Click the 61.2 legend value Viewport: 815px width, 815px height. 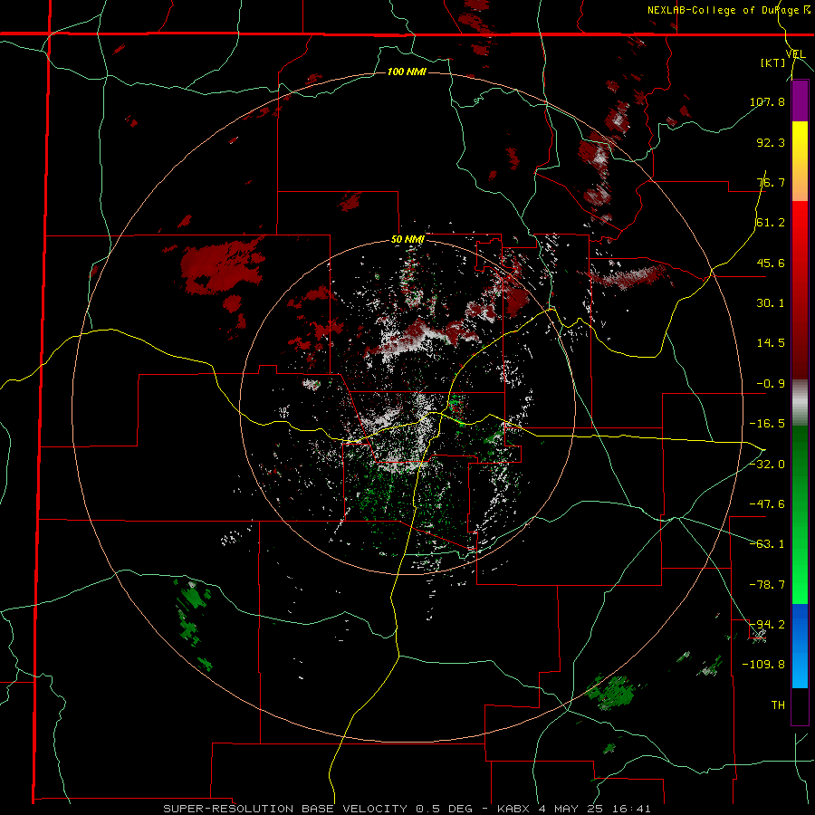point(771,223)
